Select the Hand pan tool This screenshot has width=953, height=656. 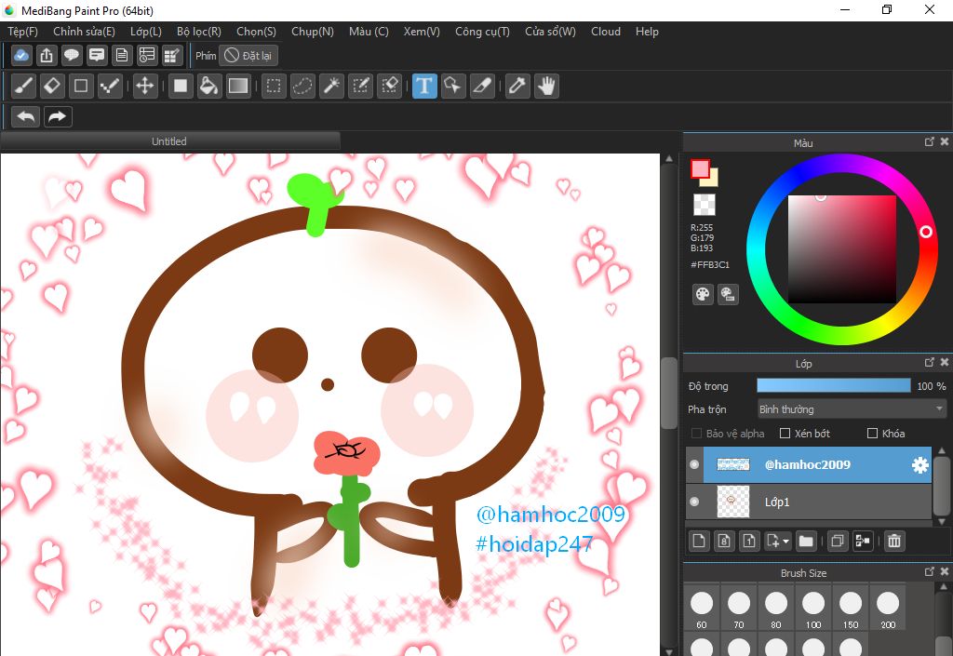click(546, 87)
